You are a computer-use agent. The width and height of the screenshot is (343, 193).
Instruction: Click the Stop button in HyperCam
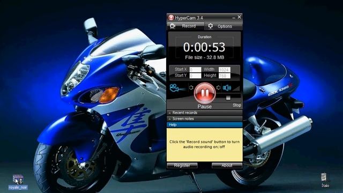pos(237,105)
